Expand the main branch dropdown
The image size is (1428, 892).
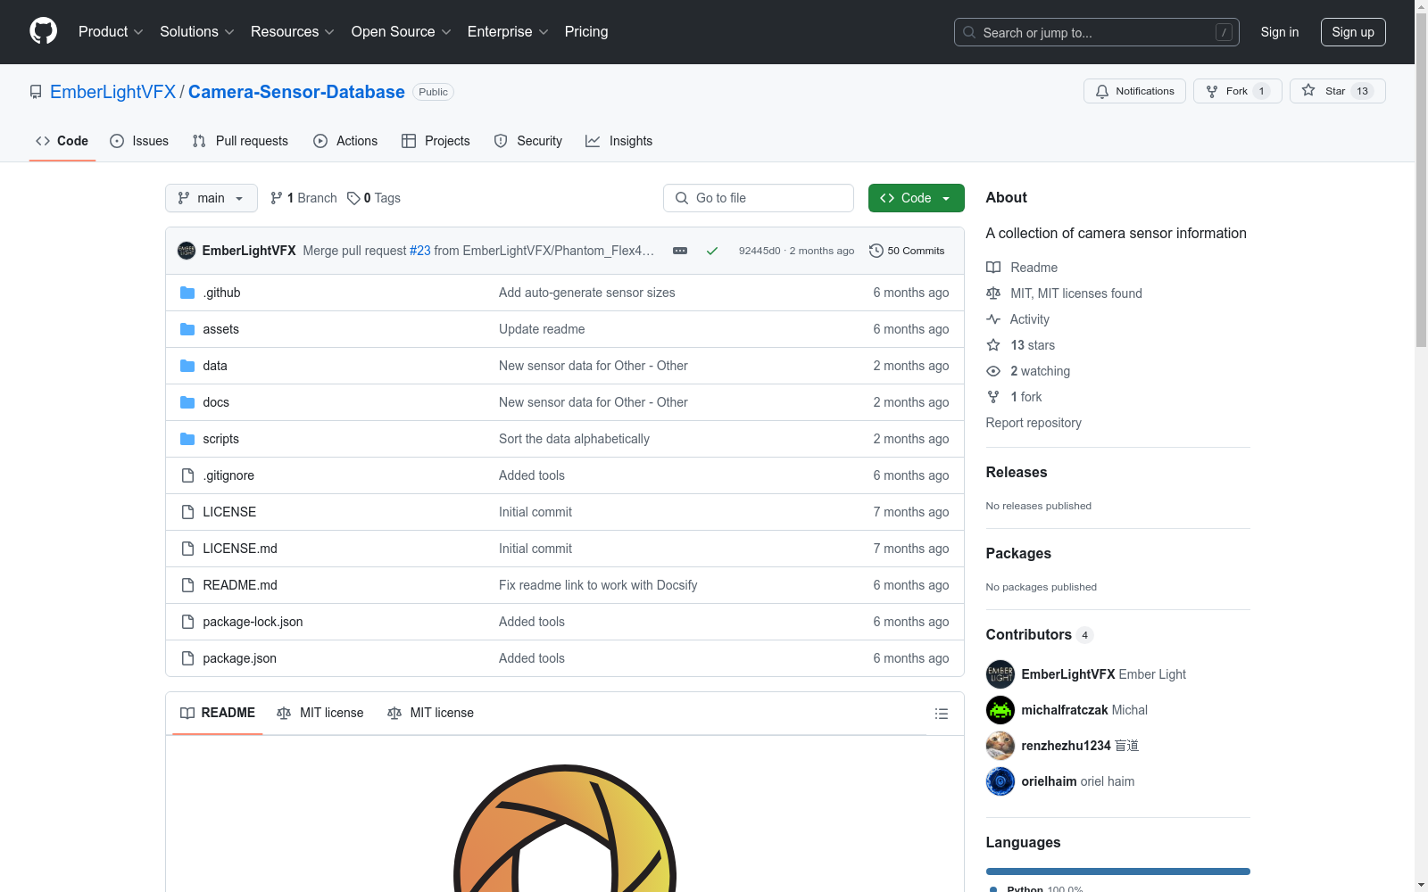click(x=212, y=198)
